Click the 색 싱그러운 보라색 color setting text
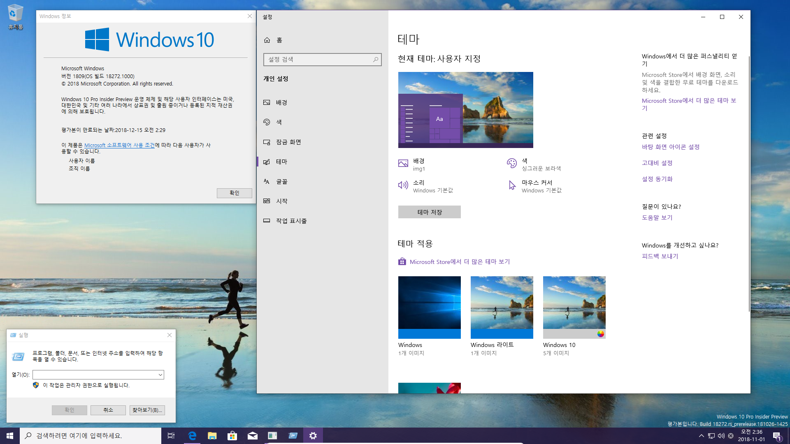The image size is (790, 444). click(541, 164)
